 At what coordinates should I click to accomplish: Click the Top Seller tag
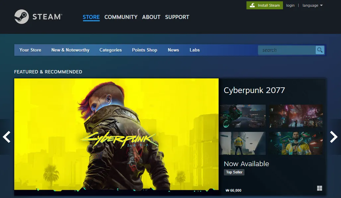click(234, 172)
